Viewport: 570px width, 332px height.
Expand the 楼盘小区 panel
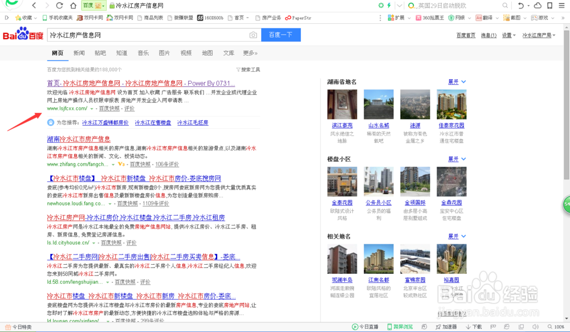(x=453, y=159)
